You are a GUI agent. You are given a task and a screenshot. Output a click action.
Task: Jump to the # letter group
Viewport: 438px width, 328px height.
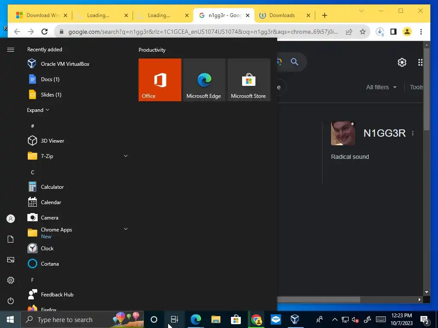pos(33,126)
